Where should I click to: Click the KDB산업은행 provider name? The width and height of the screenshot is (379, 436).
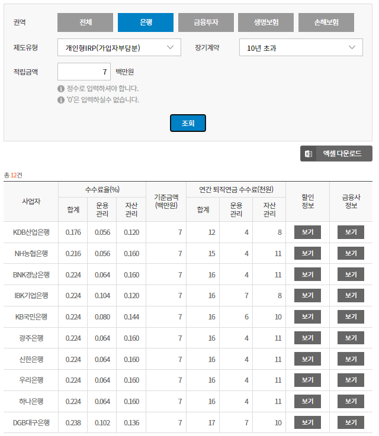[x=31, y=232]
